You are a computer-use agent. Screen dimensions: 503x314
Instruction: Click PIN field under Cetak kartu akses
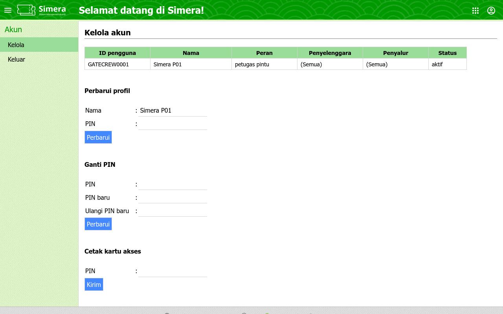[173, 271]
